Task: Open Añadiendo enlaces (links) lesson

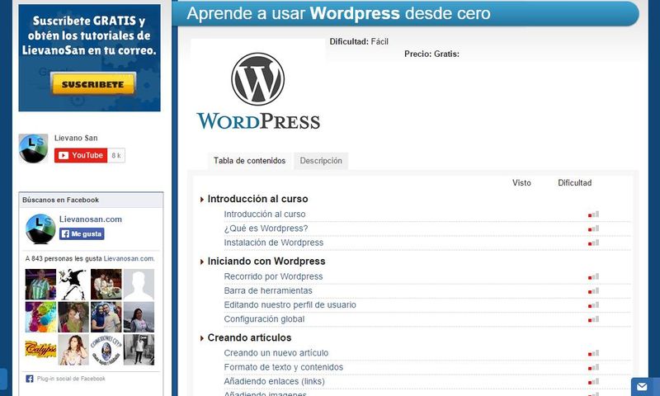Action: (x=275, y=382)
